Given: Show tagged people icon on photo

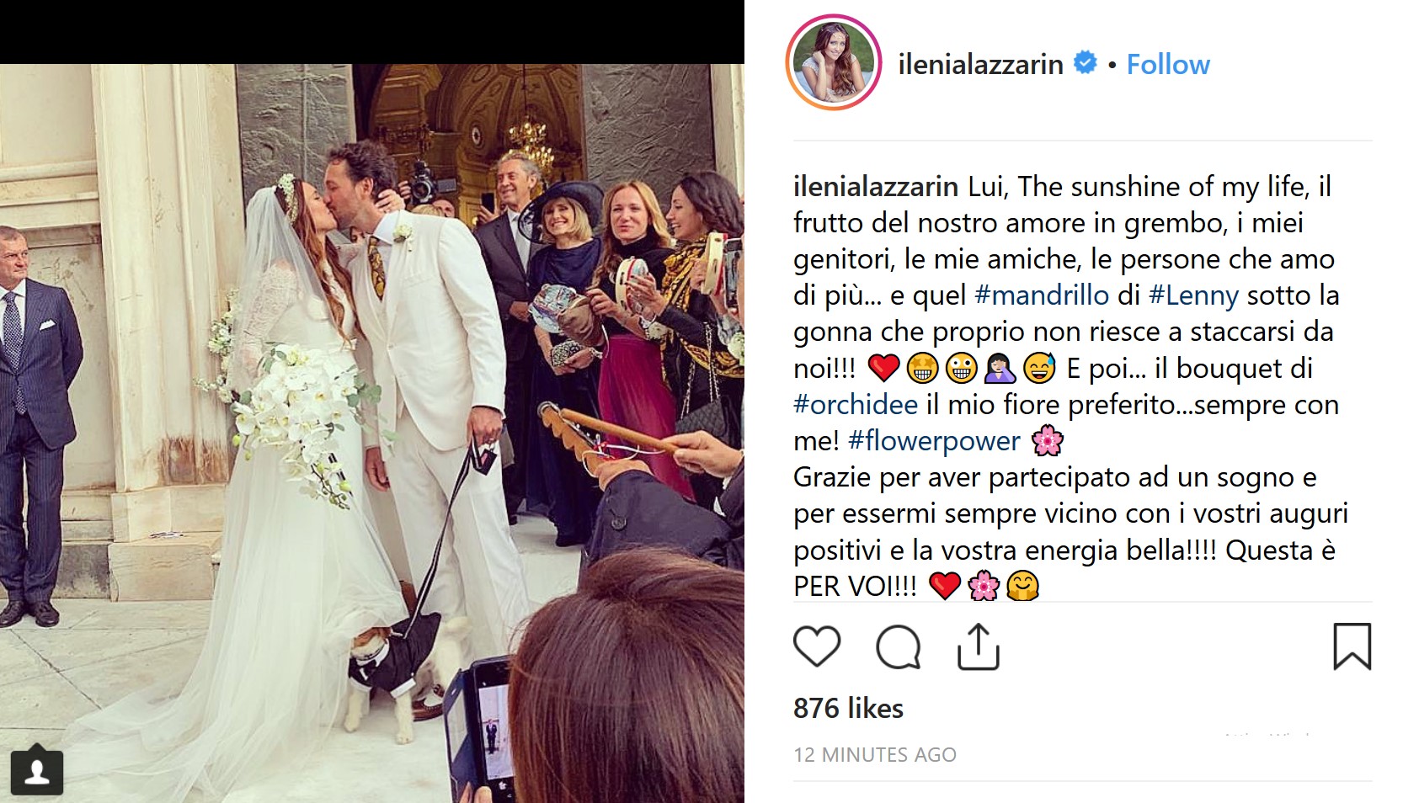Looking at the screenshot, I should click(x=37, y=770).
